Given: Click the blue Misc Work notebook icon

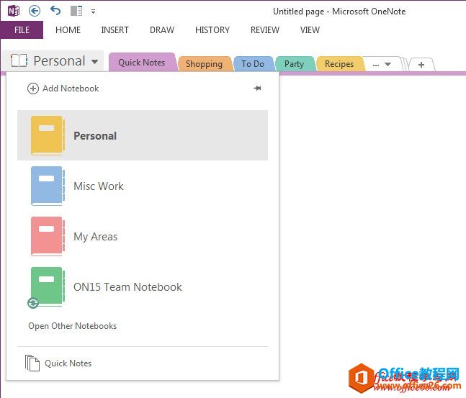Looking at the screenshot, I should 48,186.
